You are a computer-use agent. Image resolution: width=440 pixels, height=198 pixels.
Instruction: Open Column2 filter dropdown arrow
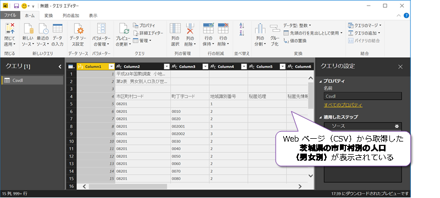[167, 66]
